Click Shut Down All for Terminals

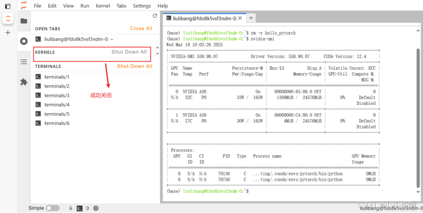pyautogui.click(x=135, y=66)
